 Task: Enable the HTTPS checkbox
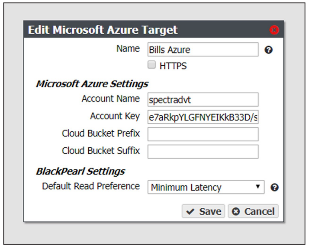pyautogui.click(x=151, y=65)
